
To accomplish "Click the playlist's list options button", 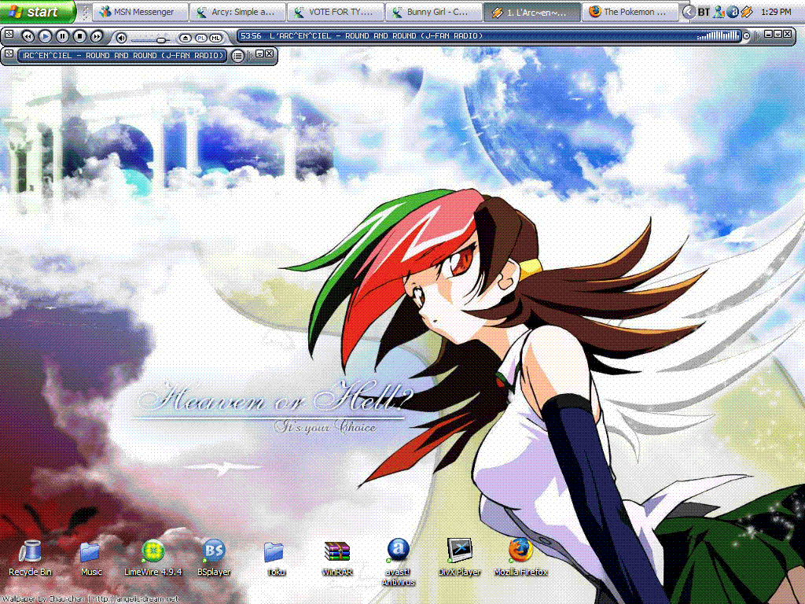I will pyautogui.click(x=237, y=56).
